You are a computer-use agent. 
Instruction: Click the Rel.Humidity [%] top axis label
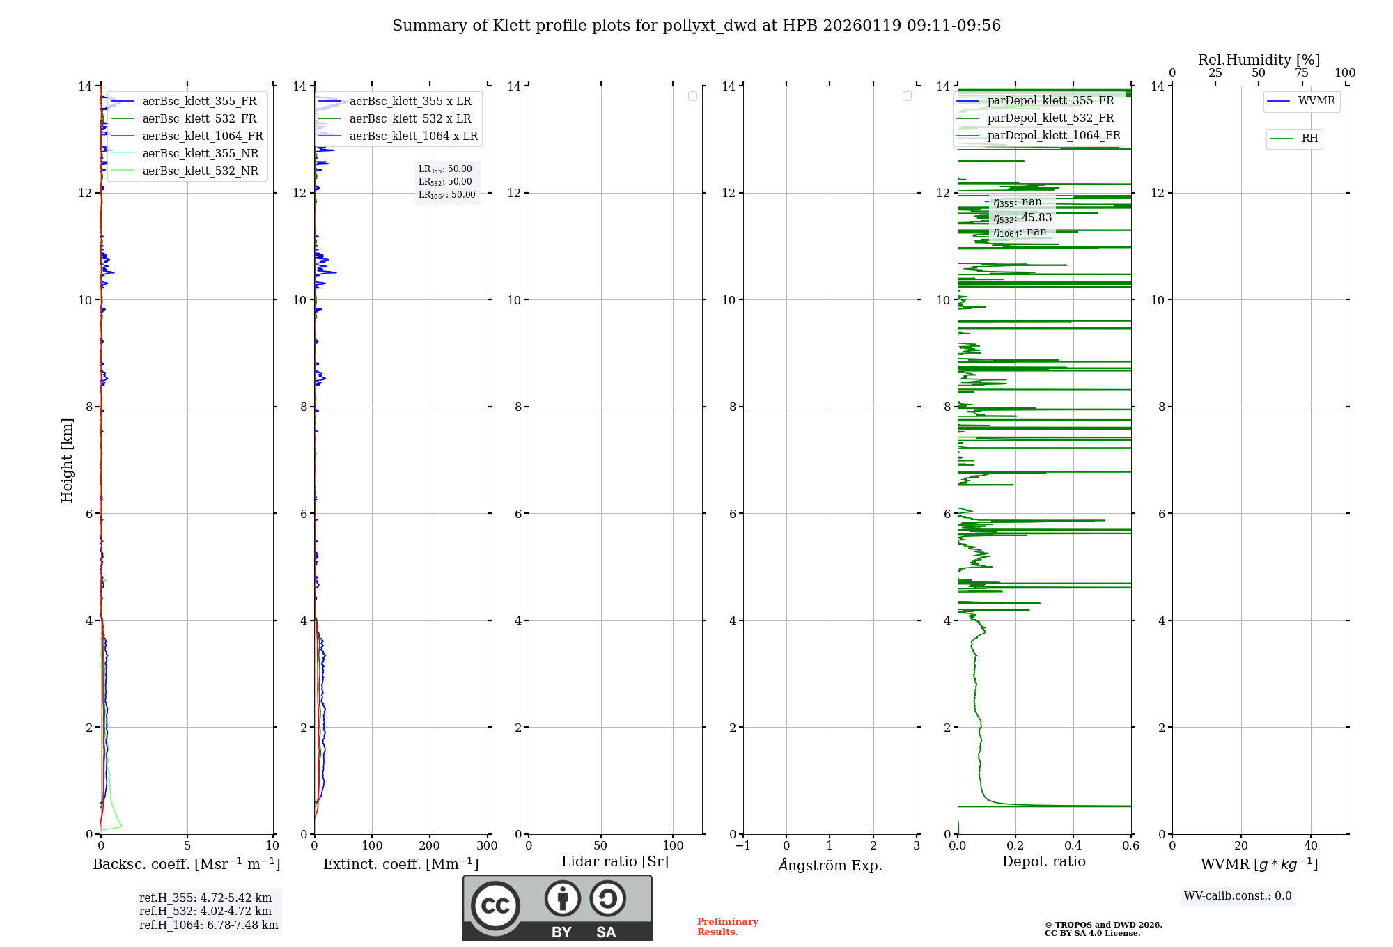tap(1259, 60)
